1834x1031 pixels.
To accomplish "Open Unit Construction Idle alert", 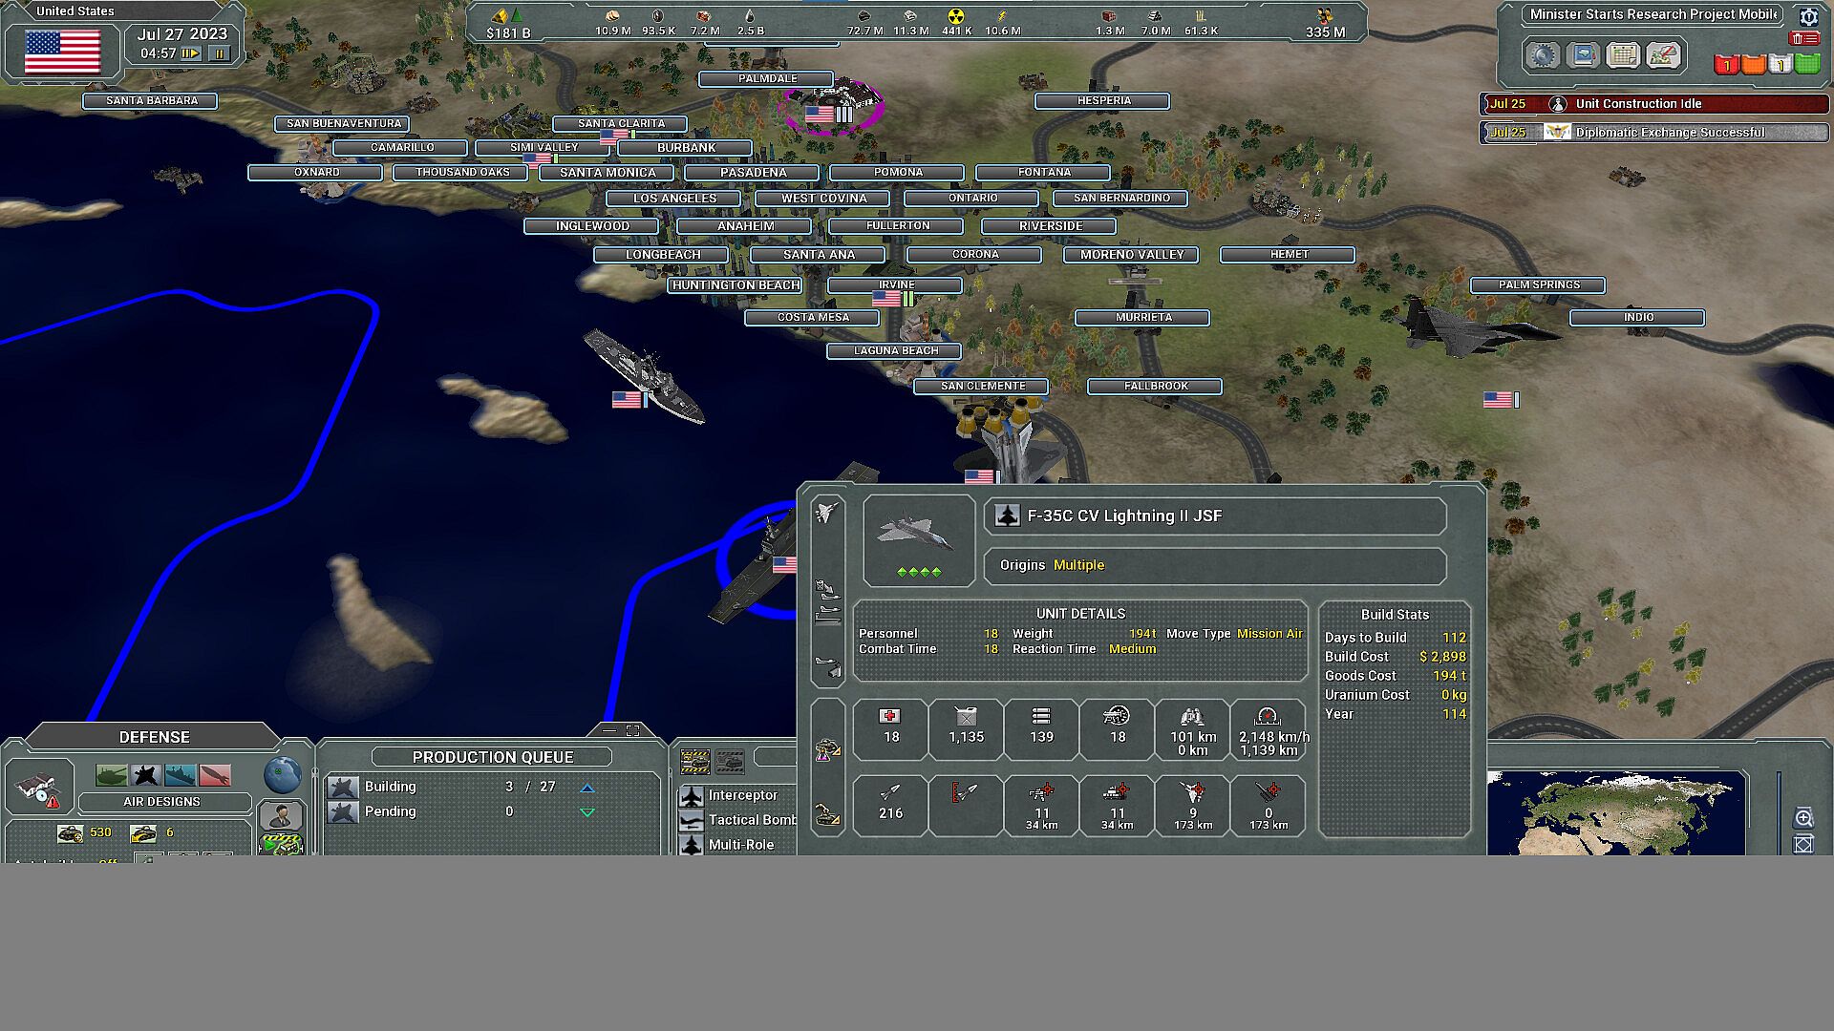I will coord(1638,104).
